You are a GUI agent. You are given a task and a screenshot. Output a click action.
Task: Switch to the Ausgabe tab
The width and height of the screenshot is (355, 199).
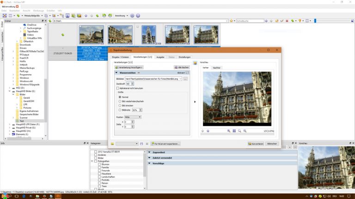[x=160, y=57]
